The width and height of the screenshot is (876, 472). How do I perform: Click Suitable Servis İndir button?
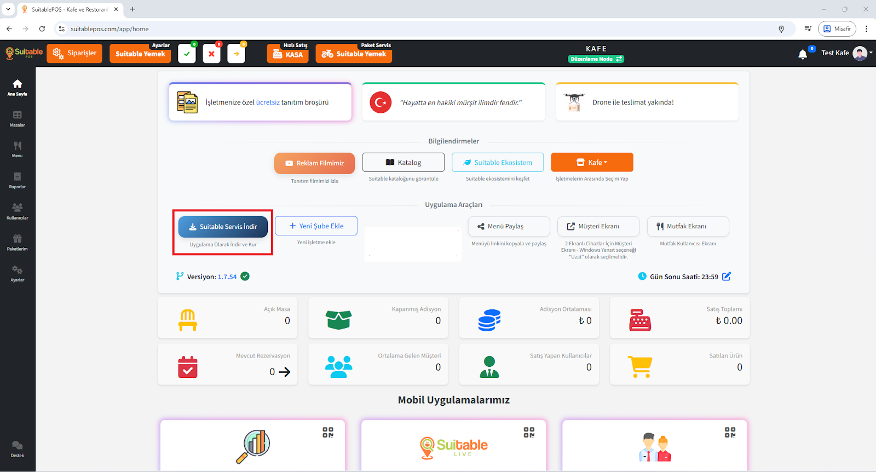pos(223,227)
